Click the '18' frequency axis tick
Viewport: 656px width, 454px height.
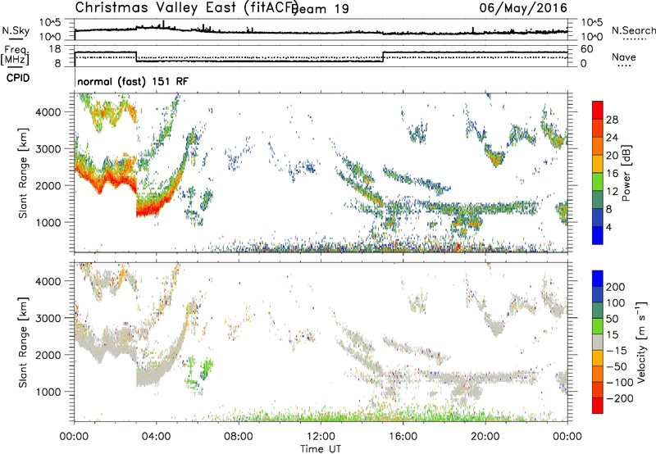(55, 49)
